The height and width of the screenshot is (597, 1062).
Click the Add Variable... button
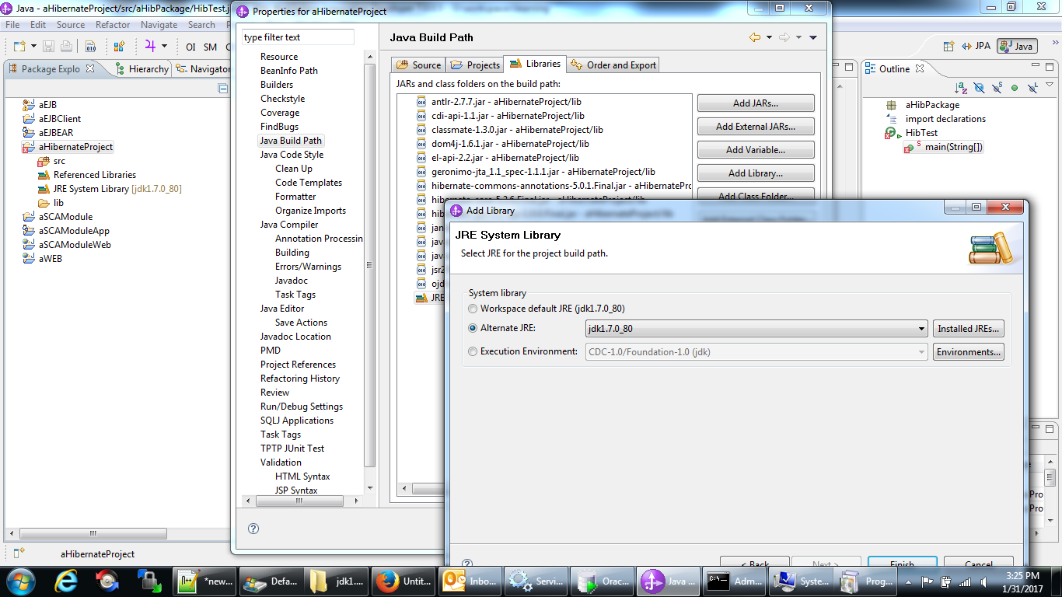click(756, 150)
